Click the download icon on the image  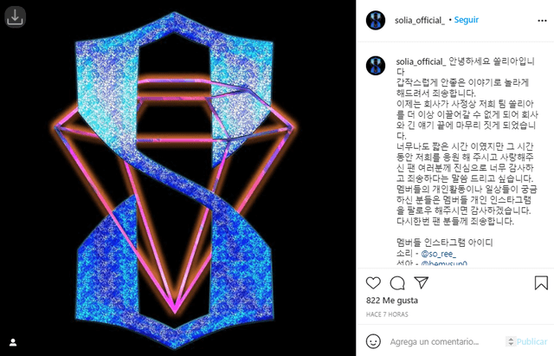16,16
